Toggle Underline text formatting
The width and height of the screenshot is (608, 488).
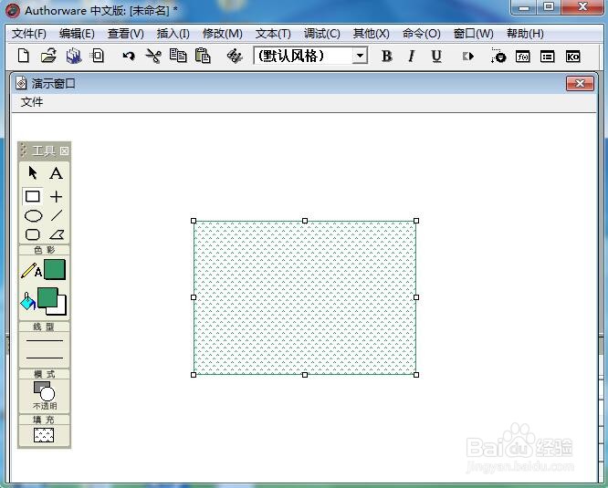(436, 57)
